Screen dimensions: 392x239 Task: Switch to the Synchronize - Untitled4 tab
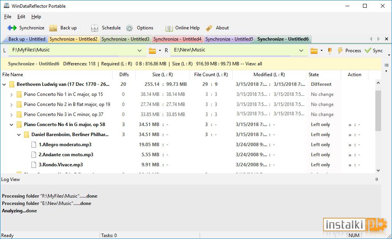point(177,39)
